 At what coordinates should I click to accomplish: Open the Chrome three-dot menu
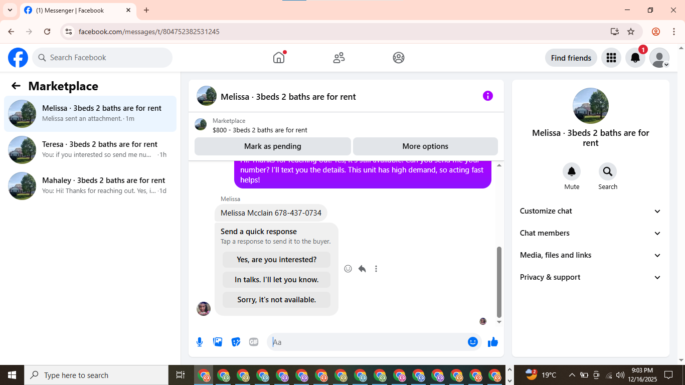pyautogui.click(x=673, y=32)
